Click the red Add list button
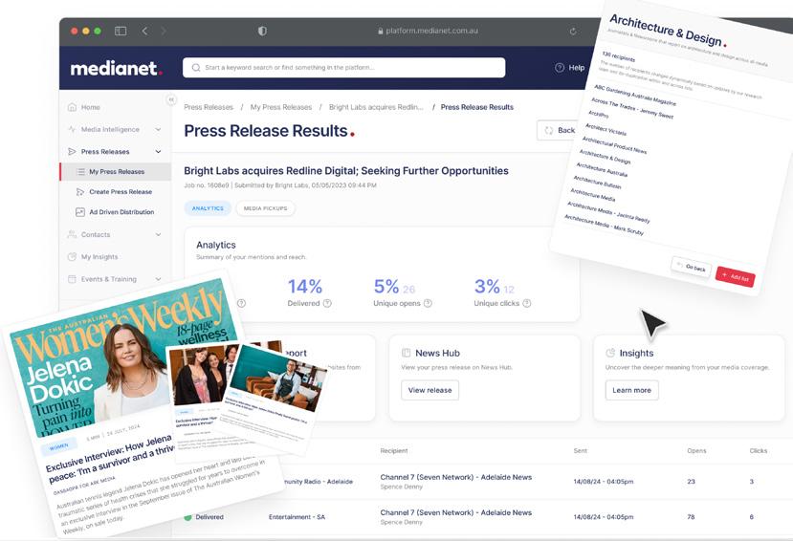Image resolution: width=793 pixels, height=541 pixels. [736, 277]
